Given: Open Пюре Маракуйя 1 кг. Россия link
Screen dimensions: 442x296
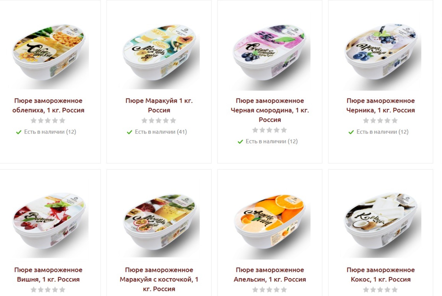Looking at the screenshot, I should [x=159, y=105].
